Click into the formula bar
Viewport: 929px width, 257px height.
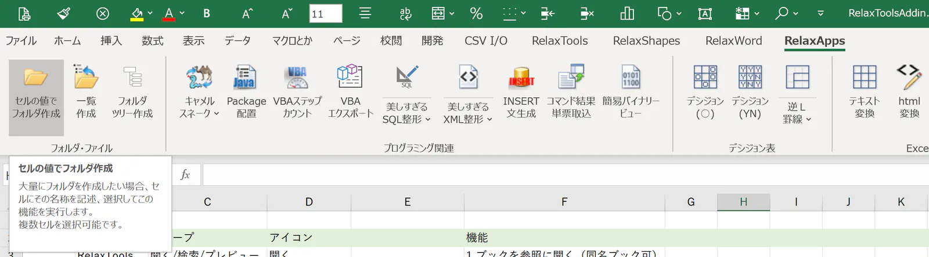tap(566, 175)
